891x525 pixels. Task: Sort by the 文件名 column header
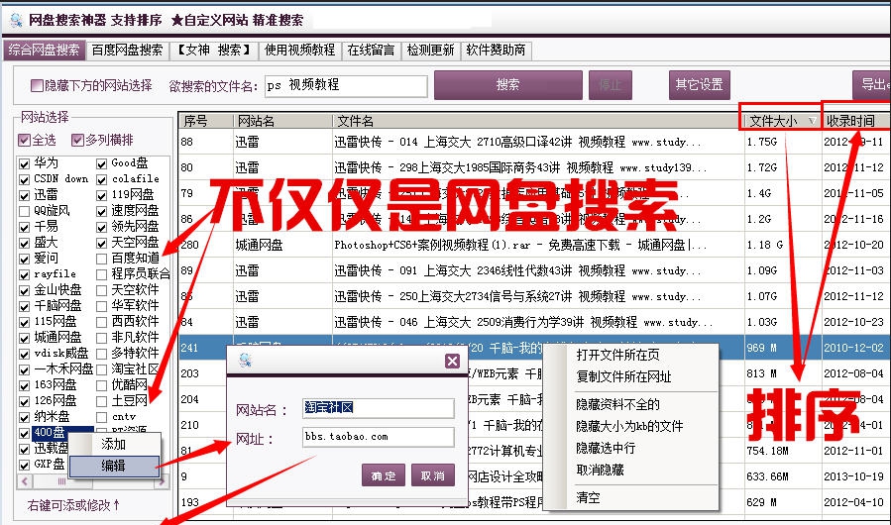click(x=537, y=121)
